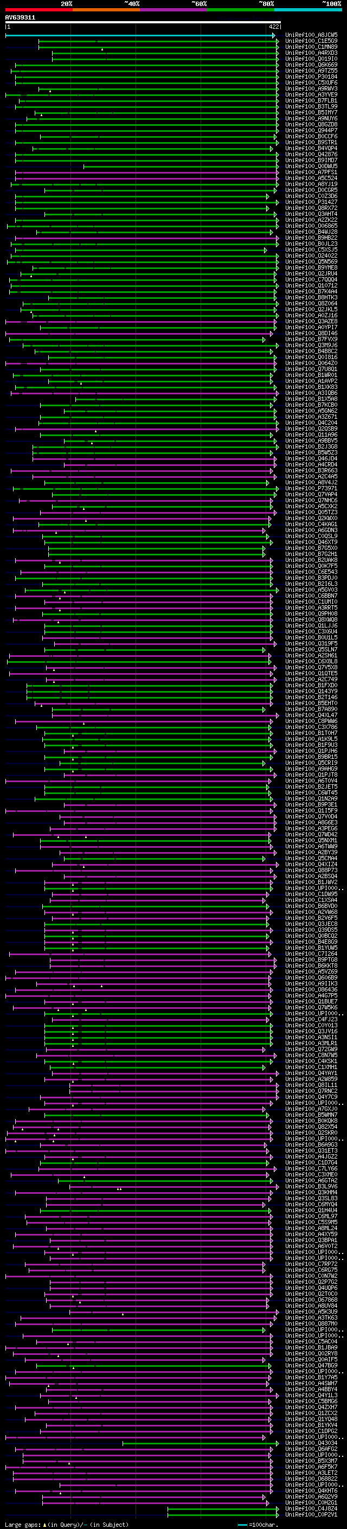Image resolution: width=347 pixels, height=1529 pixels.
Task: Click hit UniRef100_B0CCF6
Action: pyautogui.click(x=311, y=137)
